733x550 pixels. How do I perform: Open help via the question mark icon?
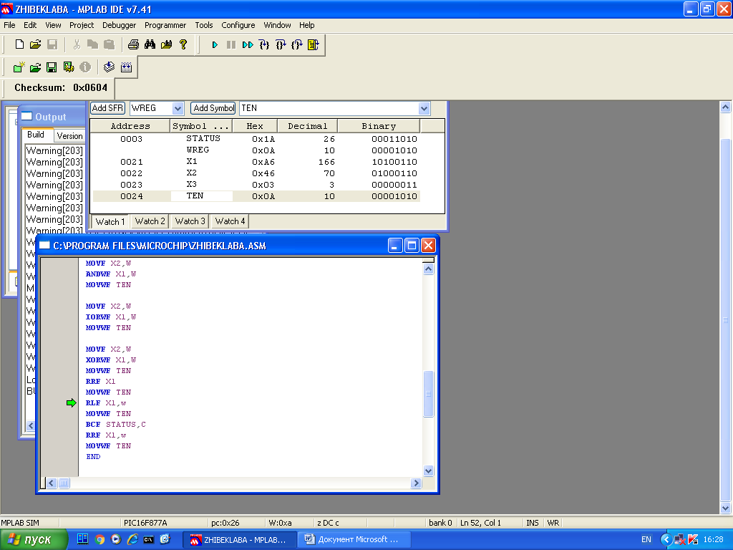pyautogui.click(x=183, y=44)
